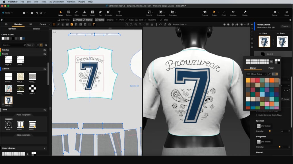Open the Avanon Pose dropdown
This screenshot has width=293, height=164.
[179, 24]
